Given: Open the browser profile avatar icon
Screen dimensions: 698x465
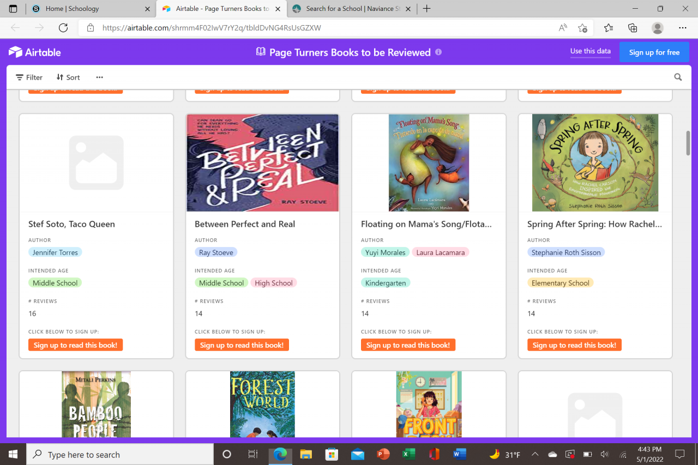Looking at the screenshot, I should click(658, 28).
